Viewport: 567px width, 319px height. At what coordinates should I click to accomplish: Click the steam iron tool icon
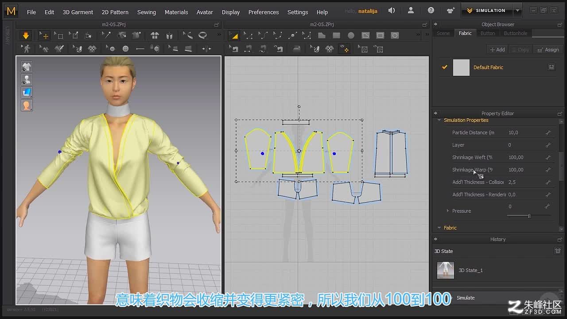(x=296, y=49)
